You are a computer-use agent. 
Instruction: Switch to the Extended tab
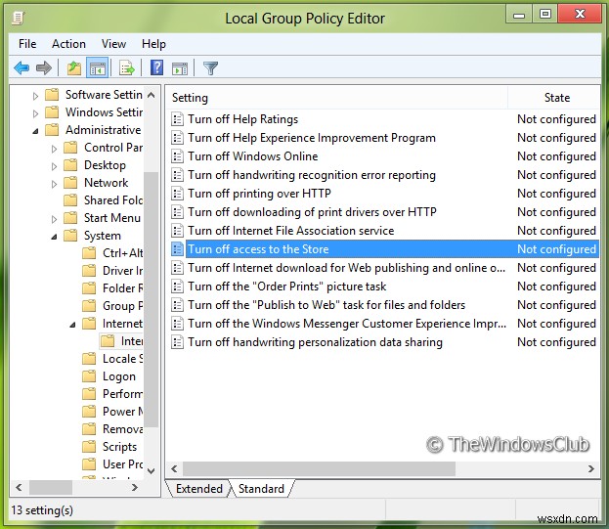point(199,489)
